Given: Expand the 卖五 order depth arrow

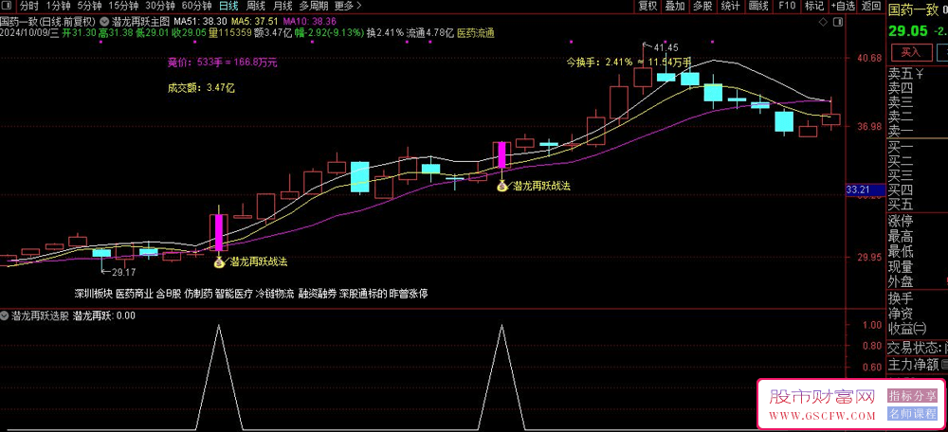Looking at the screenshot, I should coord(919,74).
